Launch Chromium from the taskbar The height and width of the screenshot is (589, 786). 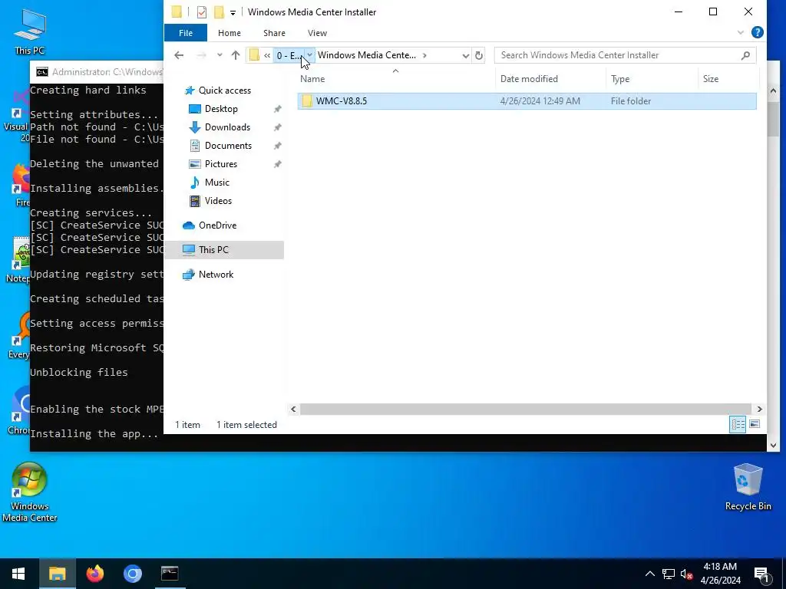pyautogui.click(x=132, y=574)
